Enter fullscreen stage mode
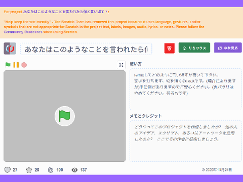 pyautogui.click(x=121, y=65)
